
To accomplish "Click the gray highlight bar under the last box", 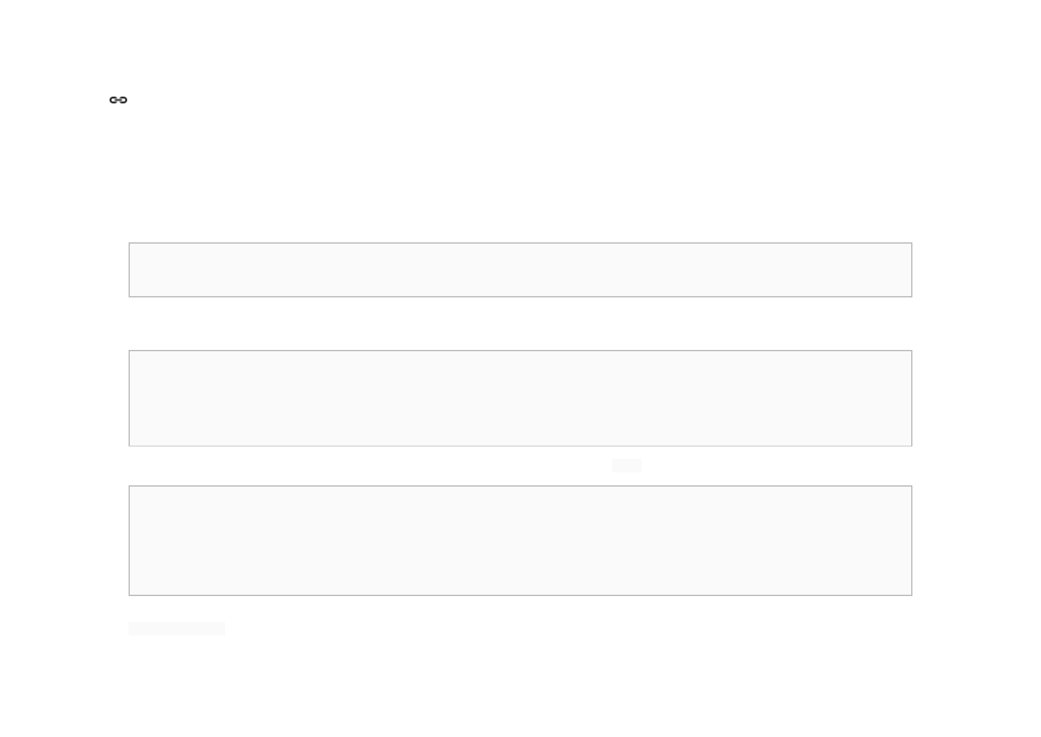I will tap(177, 629).
